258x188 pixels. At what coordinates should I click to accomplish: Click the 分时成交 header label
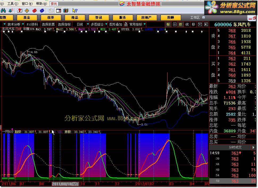(235, 147)
